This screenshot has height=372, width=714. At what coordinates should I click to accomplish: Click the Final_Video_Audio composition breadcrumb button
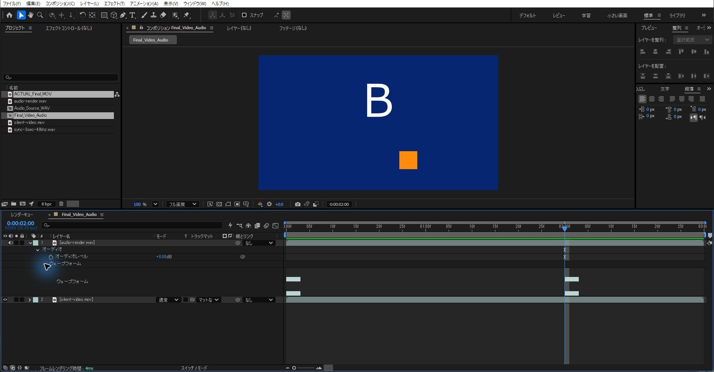pos(153,40)
